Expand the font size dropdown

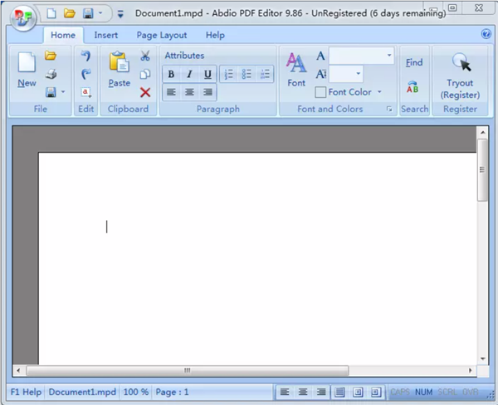[359, 75]
